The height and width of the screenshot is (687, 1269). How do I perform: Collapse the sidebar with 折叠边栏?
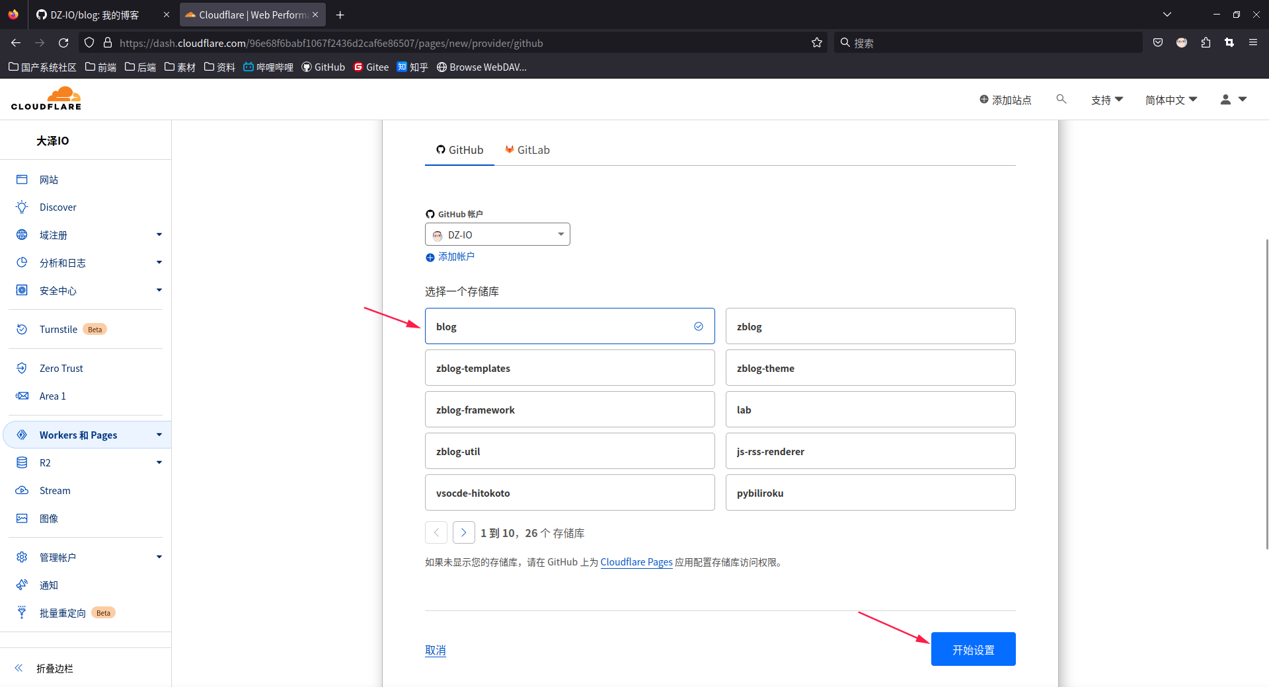tap(54, 669)
